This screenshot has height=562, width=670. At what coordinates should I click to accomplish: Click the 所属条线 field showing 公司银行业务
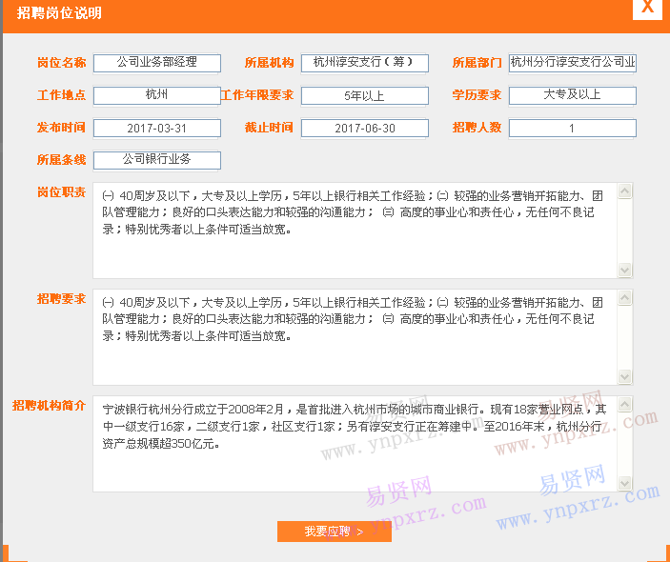pos(157,160)
